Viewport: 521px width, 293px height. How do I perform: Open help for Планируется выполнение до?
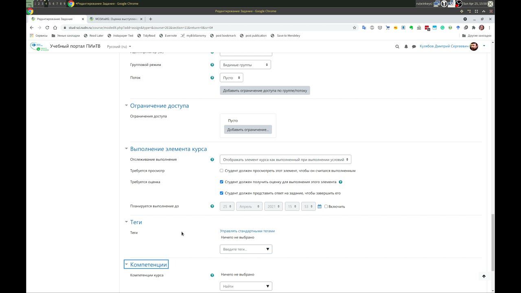tap(212, 206)
